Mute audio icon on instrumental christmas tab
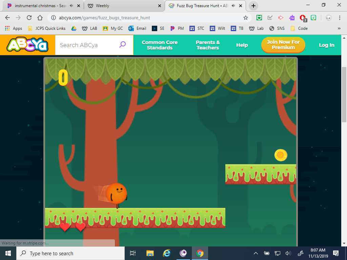Screen dimensions: 347x260 (x=71, y=6)
